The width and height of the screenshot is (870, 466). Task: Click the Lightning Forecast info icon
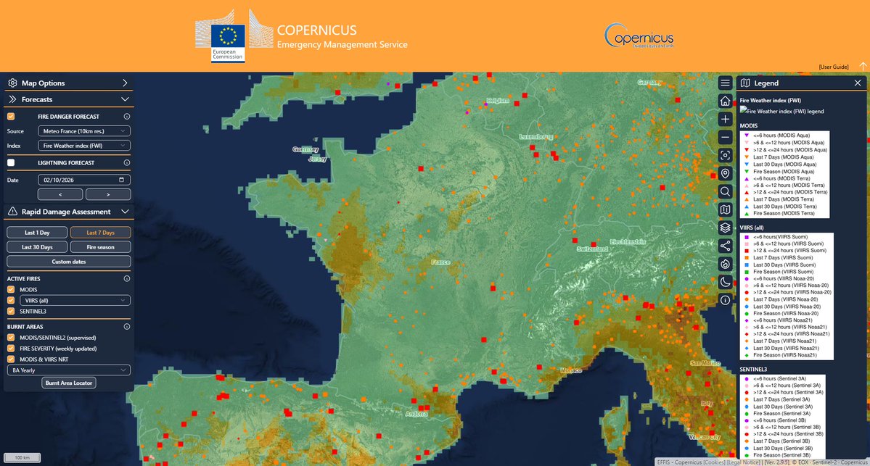(126, 163)
